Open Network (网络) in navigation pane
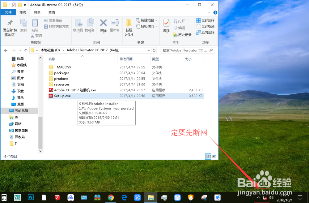Screen dimensions: 309x203 point(15,124)
